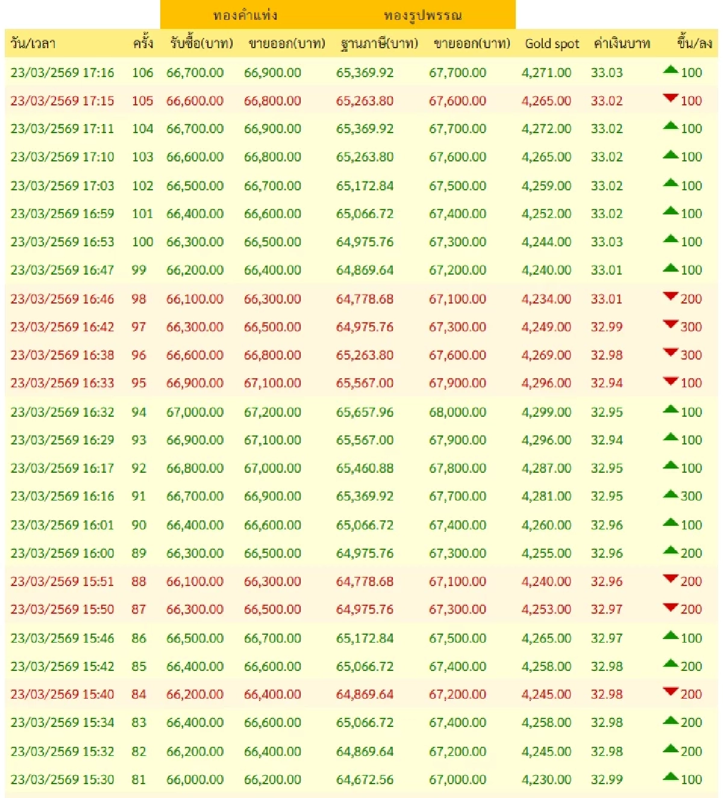Screen dimensions: 723x798
Task: Select the ทองคำแท่ง header tab
Action: (245, 15)
